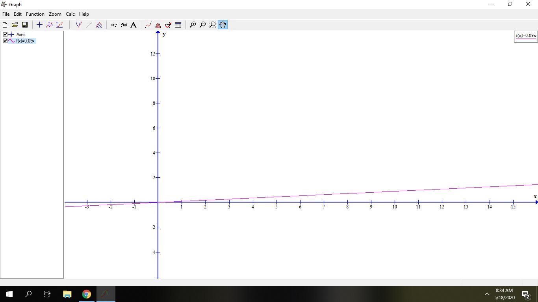
Task: Calculate area under the curve
Action: 158,25
